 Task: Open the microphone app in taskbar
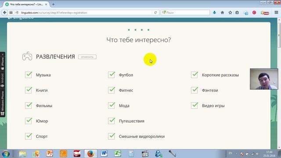click(x=172, y=154)
